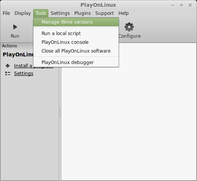Click the Install a program link

[34, 66]
